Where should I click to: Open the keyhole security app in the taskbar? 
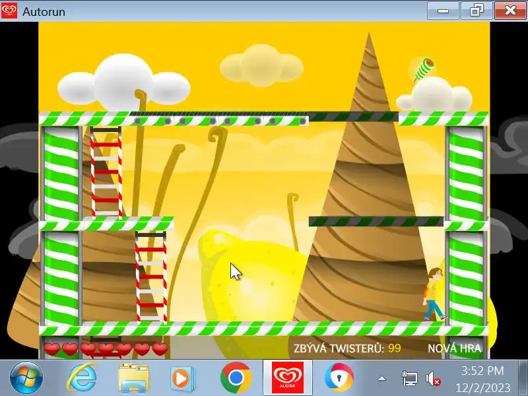[339, 378]
